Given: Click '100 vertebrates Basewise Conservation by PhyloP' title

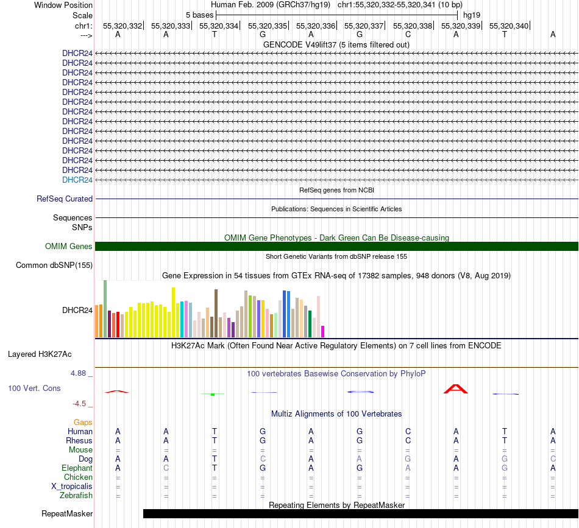Looking at the screenshot, I should point(336,374).
